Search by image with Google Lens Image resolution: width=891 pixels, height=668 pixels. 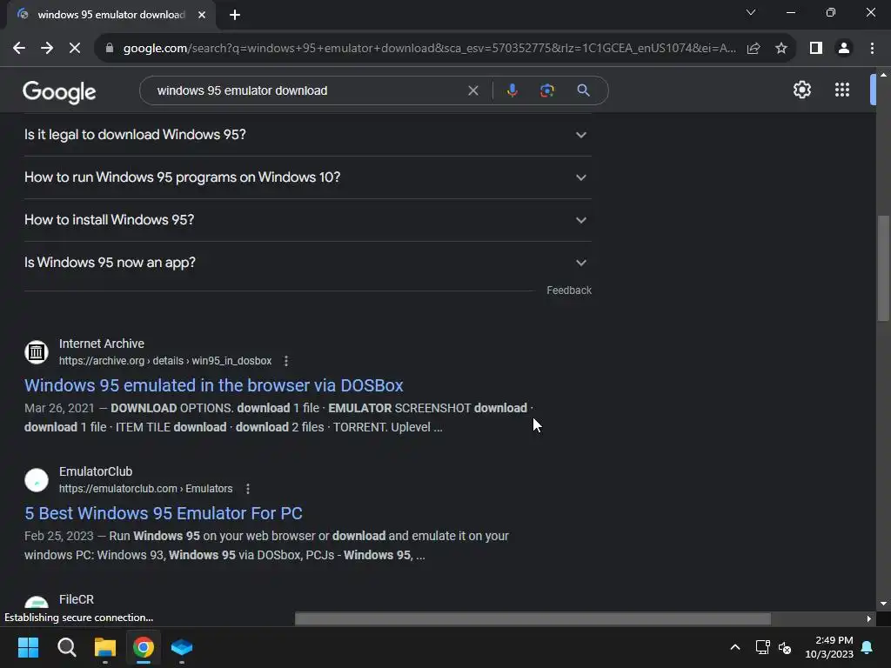[x=546, y=90]
